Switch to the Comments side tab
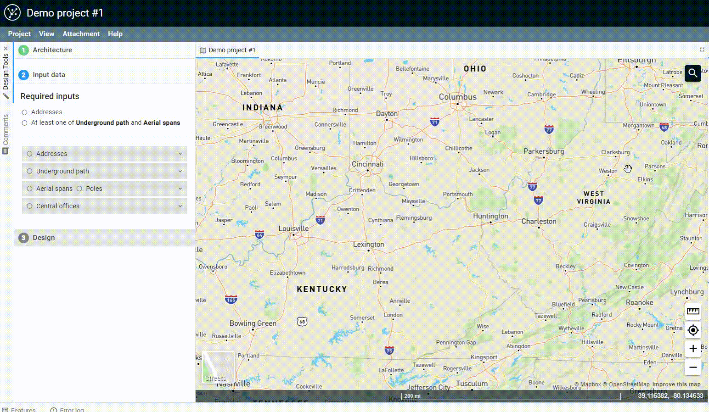Viewport: 709px width, 412px height. (x=6, y=134)
